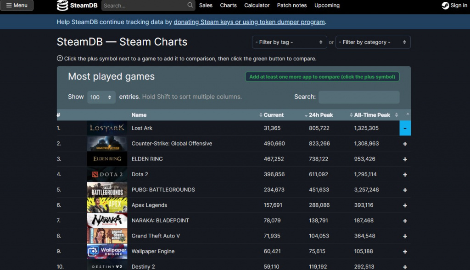Image resolution: width=470 pixels, height=270 pixels.
Task: Add Grand Theft Auto V to comparison
Action: pos(405,236)
